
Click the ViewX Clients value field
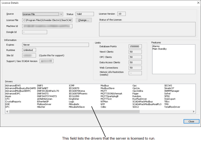pyautogui.click(x=135, y=52)
